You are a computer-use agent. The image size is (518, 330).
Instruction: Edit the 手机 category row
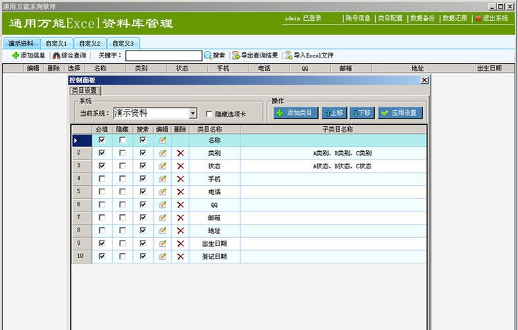[x=162, y=179]
